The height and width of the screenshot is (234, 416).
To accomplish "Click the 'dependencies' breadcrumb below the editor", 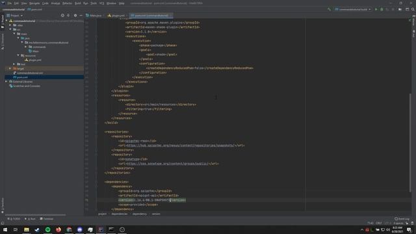I will pyautogui.click(x=120, y=214).
